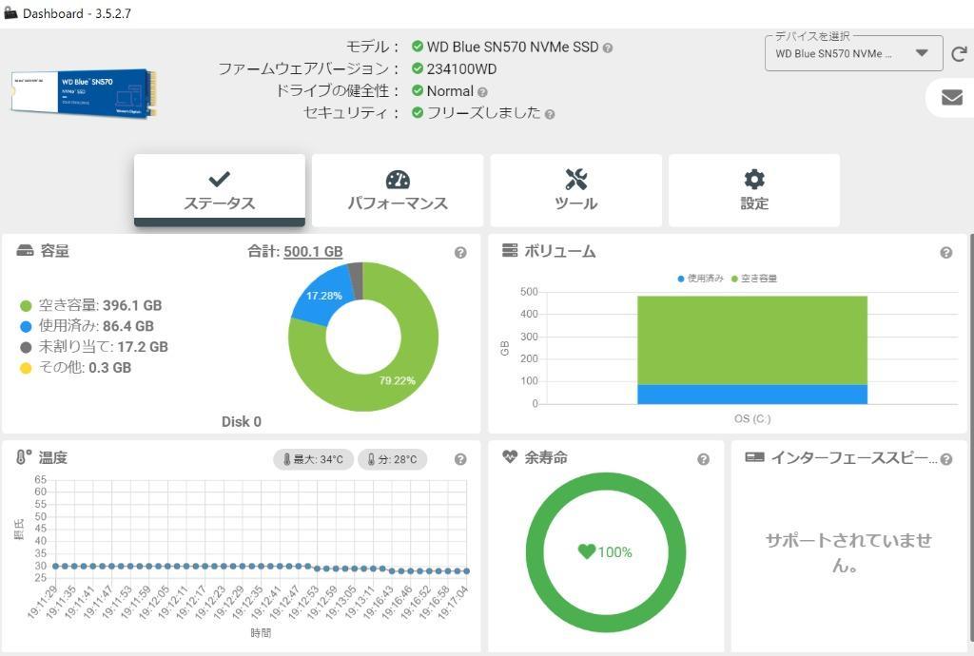Click the green check beside model name

click(418, 47)
